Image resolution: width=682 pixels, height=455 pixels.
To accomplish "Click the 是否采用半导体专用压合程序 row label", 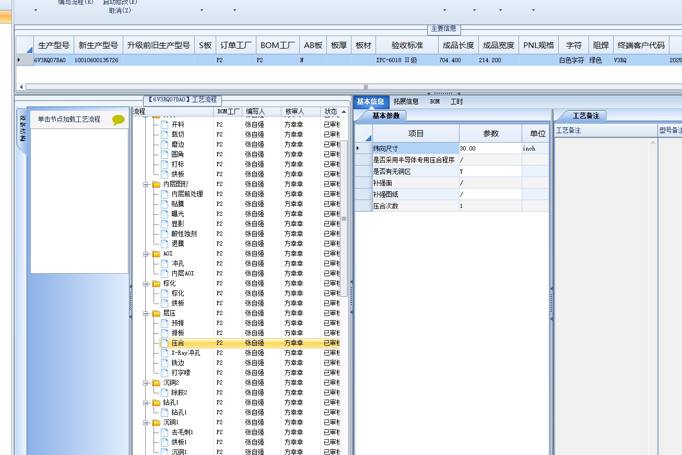I will (x=416, y=160).
